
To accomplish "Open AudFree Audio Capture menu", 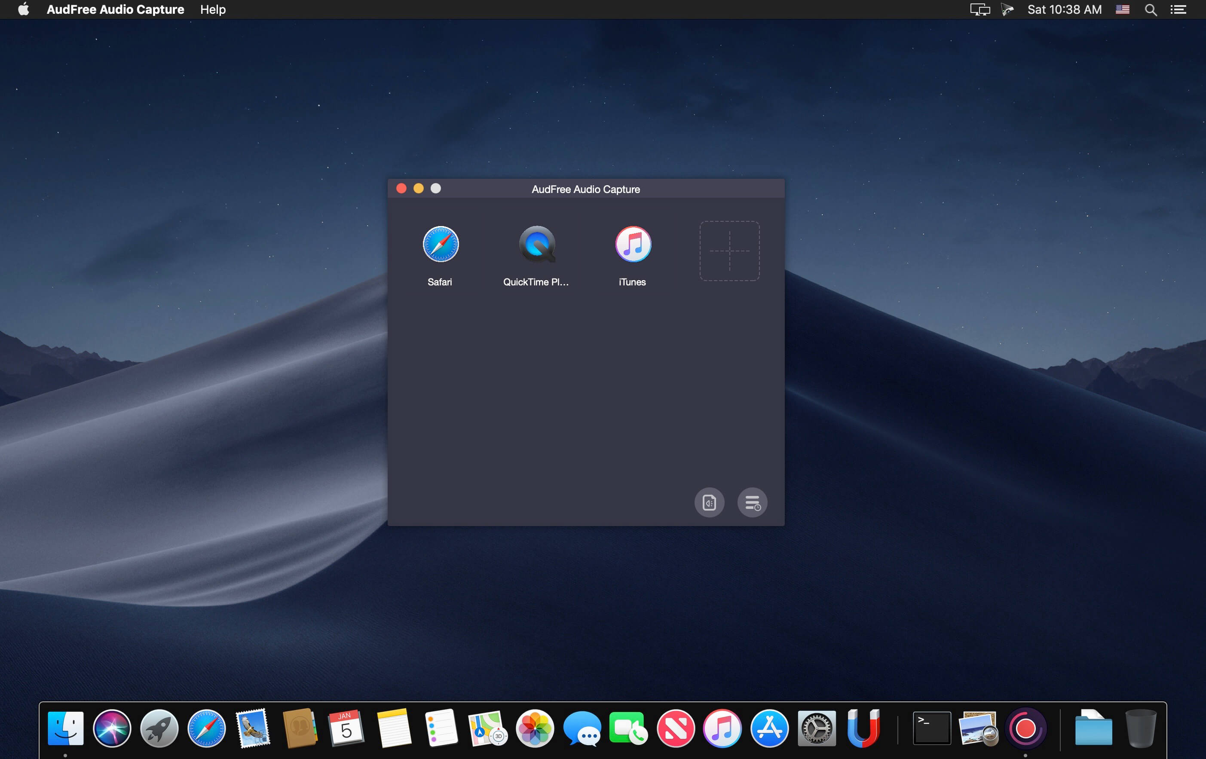I will coord(115,9).
